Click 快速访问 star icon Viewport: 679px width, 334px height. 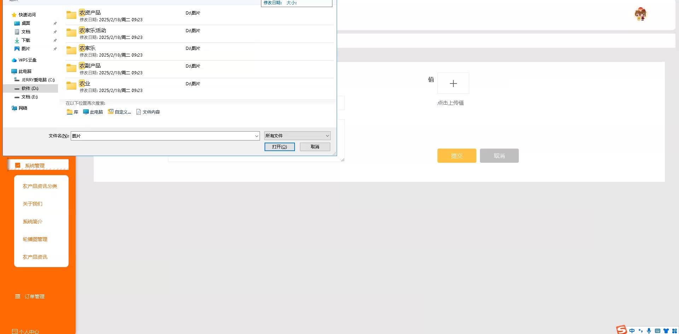pos(14,15)
